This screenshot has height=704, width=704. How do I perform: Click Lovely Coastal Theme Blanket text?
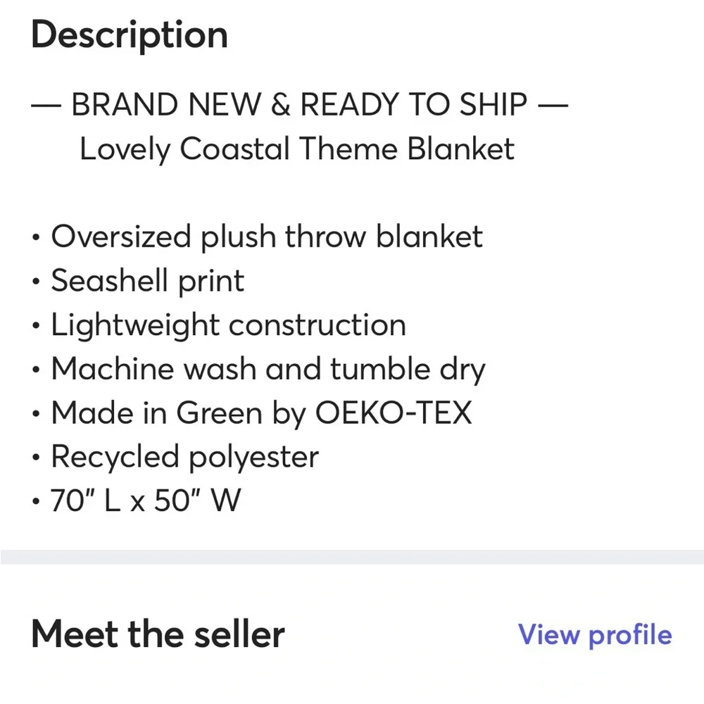click(x=297, y=149)
